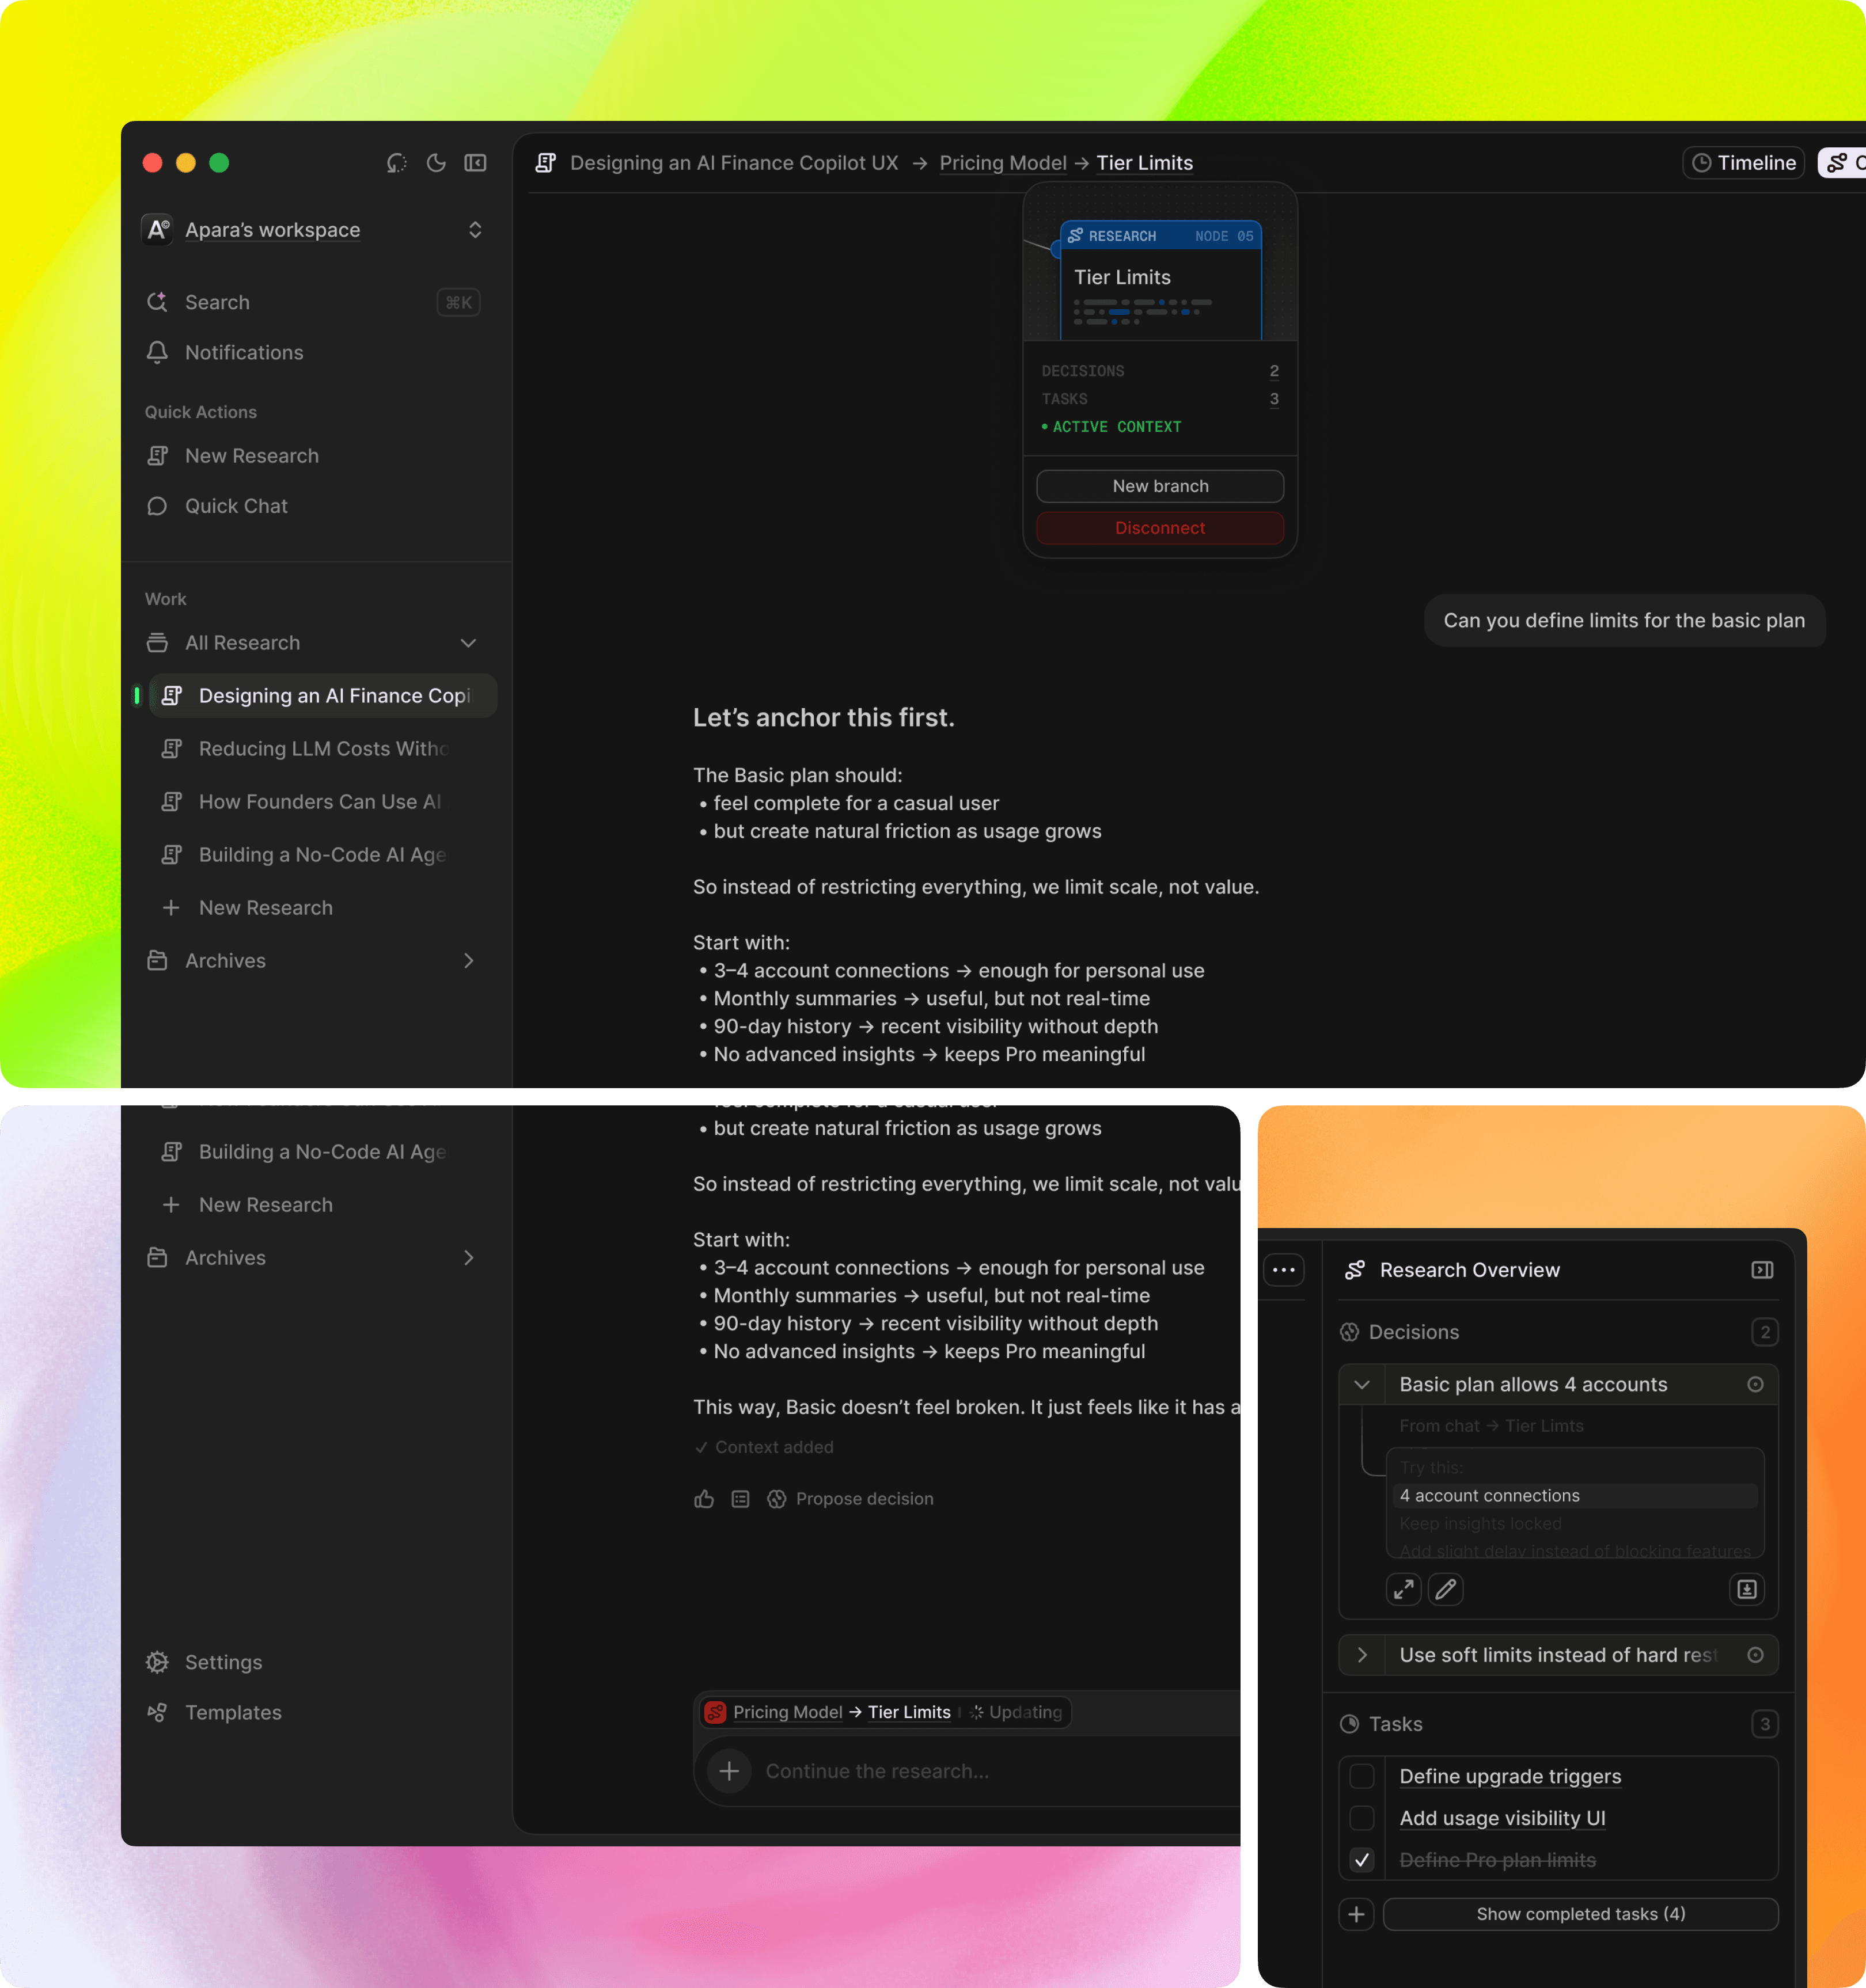Click the thumbs up feedback icon
1866x1988 pixels.
pyautogui.click(x=704, y=1499)
